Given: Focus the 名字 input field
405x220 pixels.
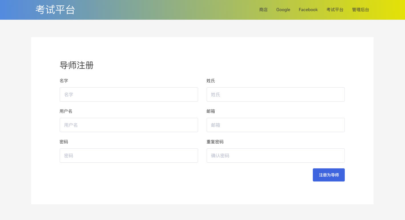Looking at the screenshot, I should pyautogui.click(x=129, y=94).
